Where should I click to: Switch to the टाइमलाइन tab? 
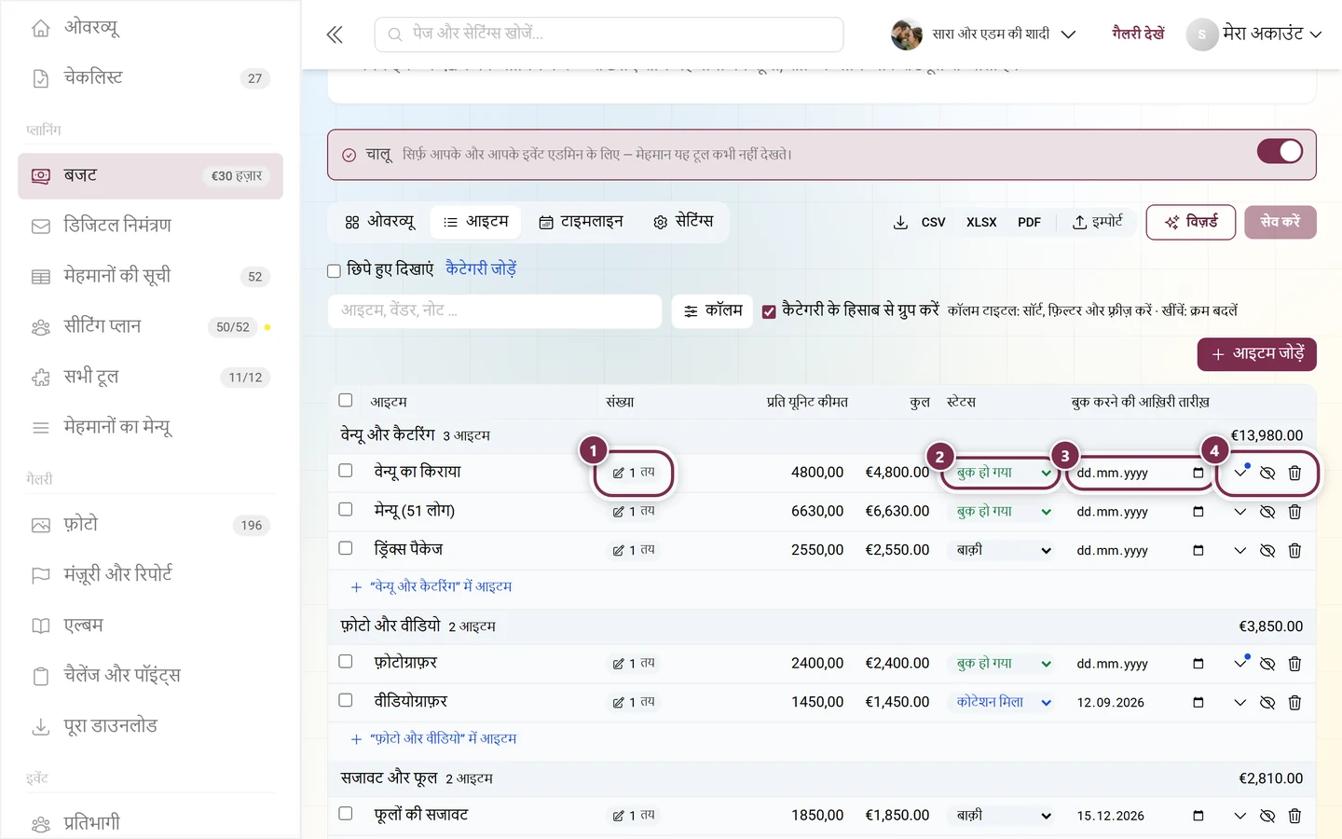(581, 222)
